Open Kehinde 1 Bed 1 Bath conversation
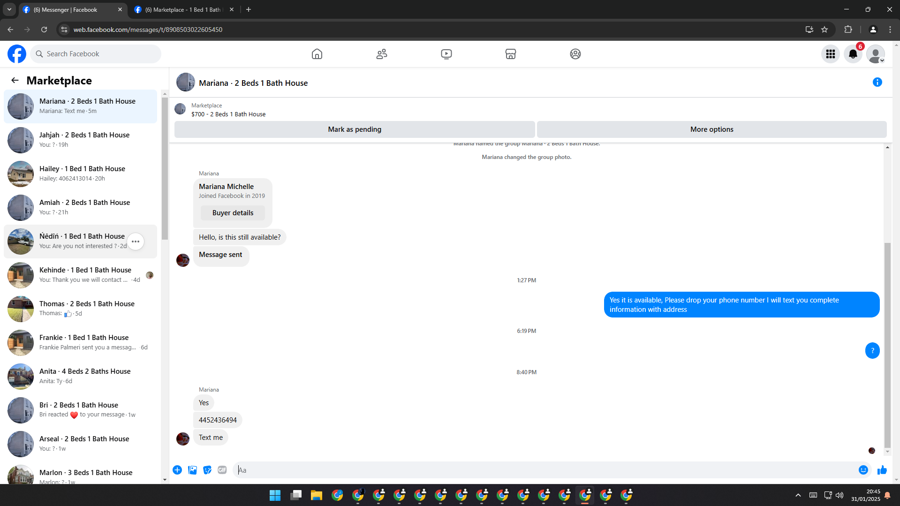This screenshot has height=506, width=900. click(x=81, y=275)
